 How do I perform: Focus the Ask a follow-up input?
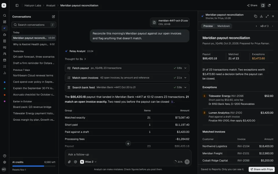pos(128,155)
